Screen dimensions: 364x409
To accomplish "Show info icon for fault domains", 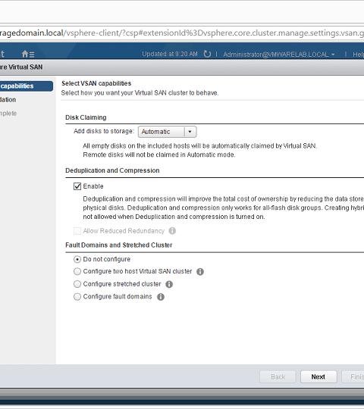I will coord(161,297).
